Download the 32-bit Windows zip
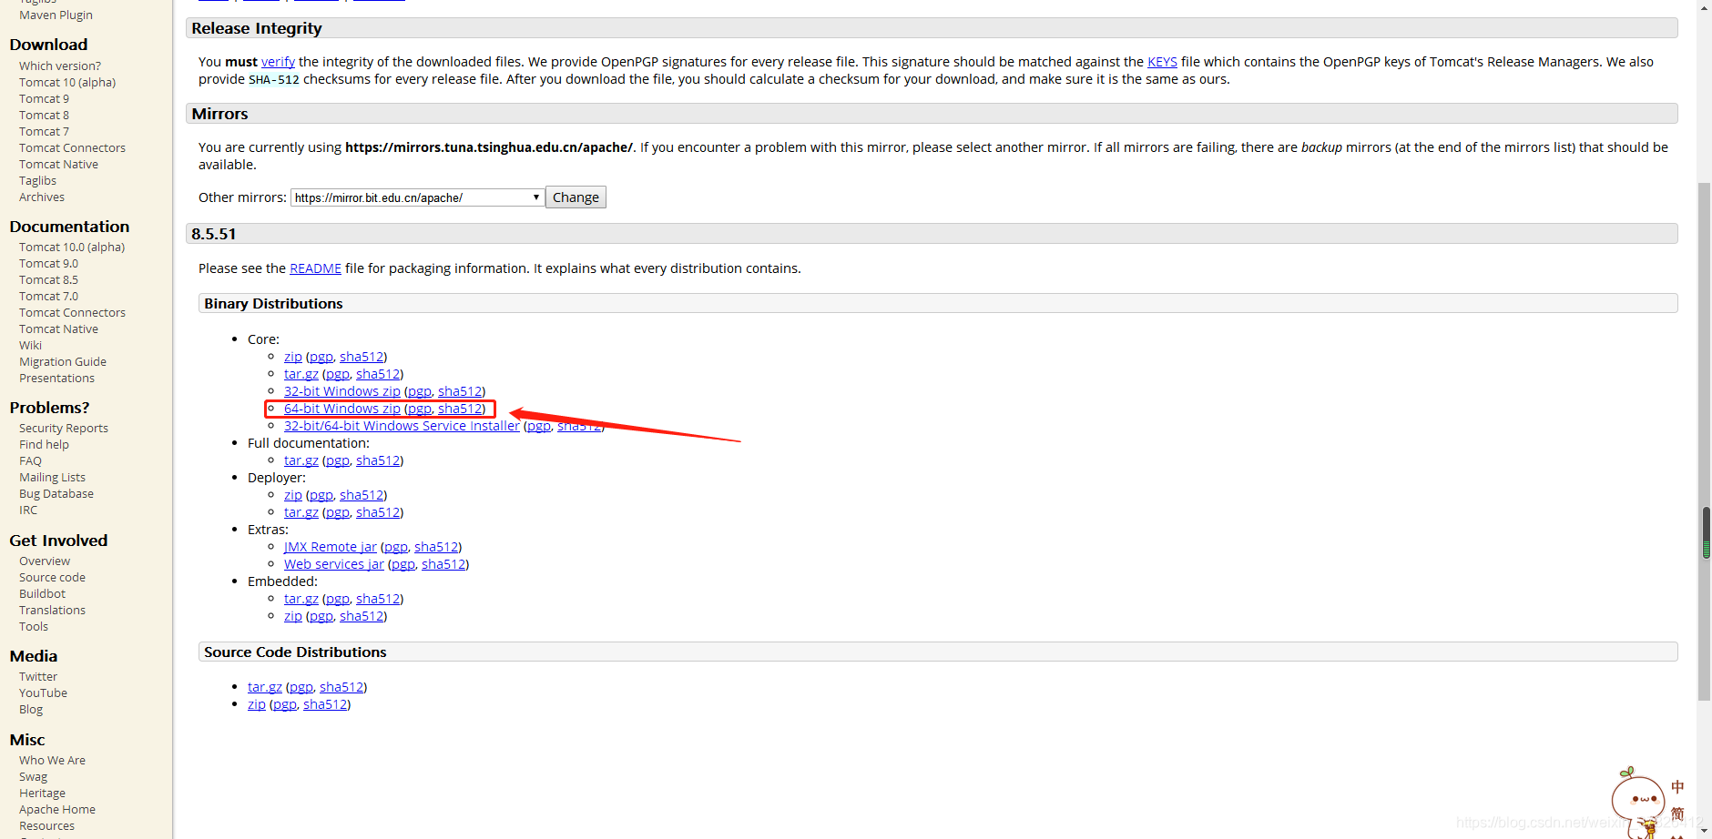The image size is (1712, 839). [x=341, y=391]
